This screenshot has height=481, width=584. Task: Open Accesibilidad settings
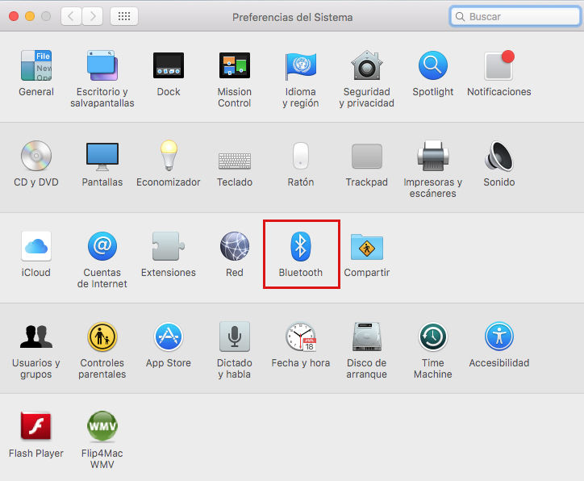[x=499, y=337]
